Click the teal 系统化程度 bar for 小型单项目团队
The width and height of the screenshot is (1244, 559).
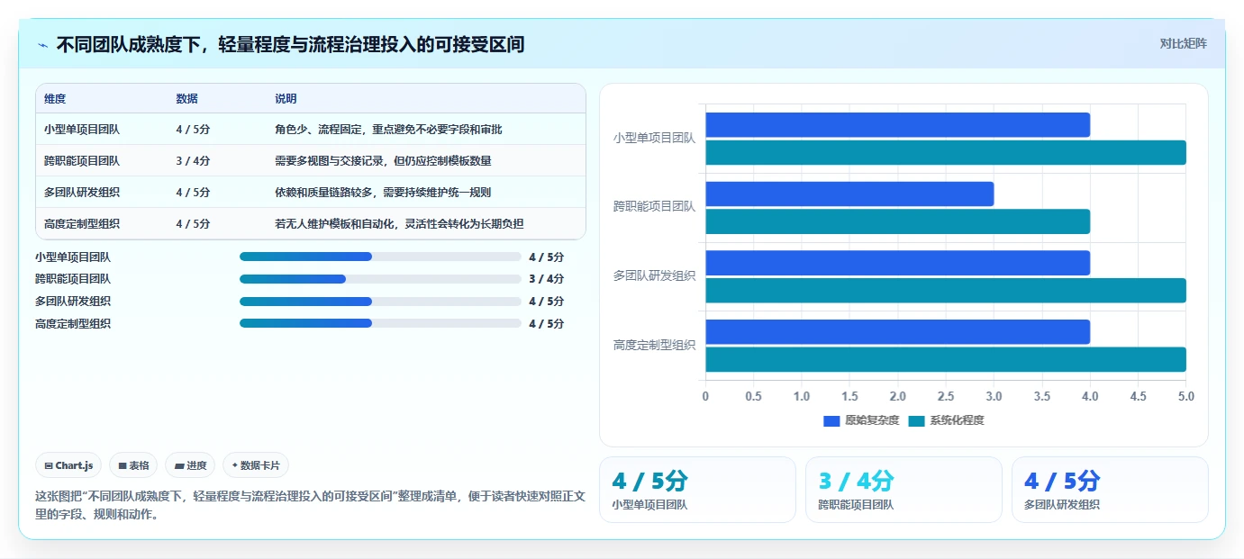click(946, 152)
